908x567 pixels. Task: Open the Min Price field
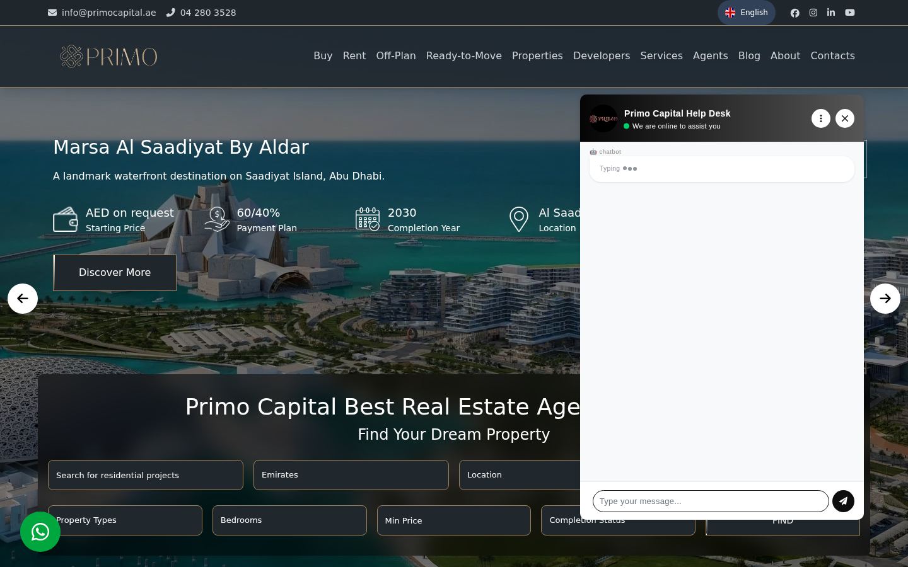coord(454,520)
